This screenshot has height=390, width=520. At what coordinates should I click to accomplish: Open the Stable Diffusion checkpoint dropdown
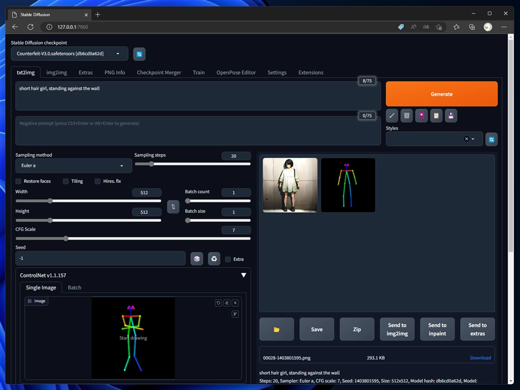(69, 54)
